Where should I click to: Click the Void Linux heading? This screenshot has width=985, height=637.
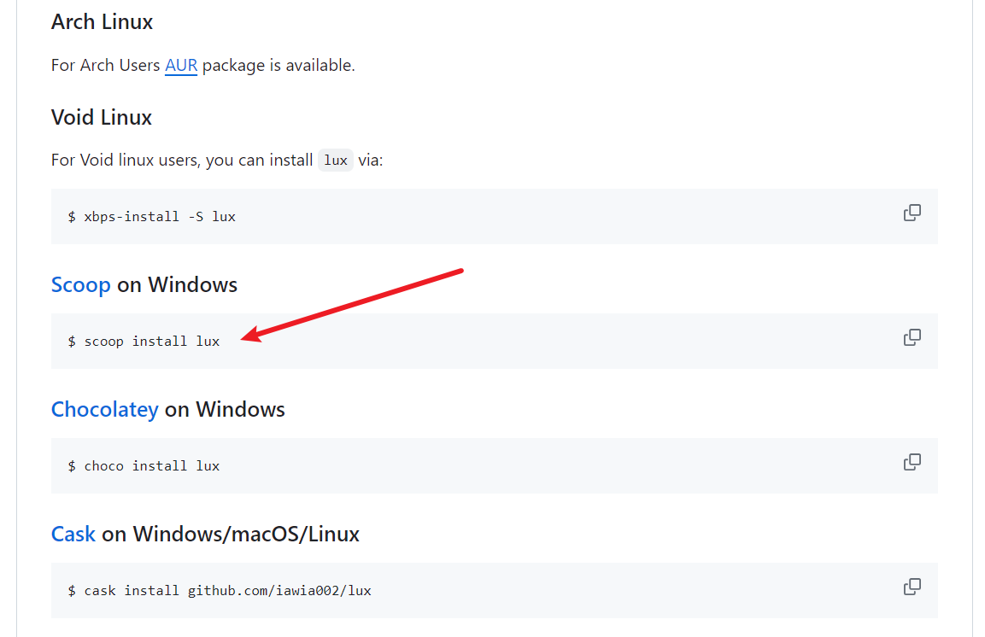(x=101, y=117)
